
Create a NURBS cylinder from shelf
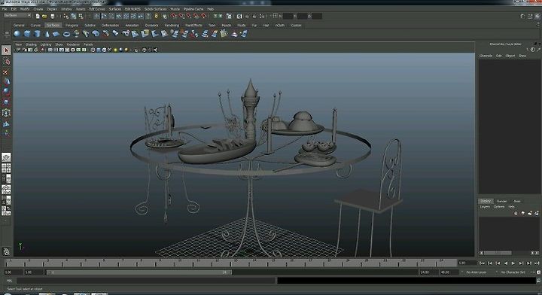click(37, 34)
